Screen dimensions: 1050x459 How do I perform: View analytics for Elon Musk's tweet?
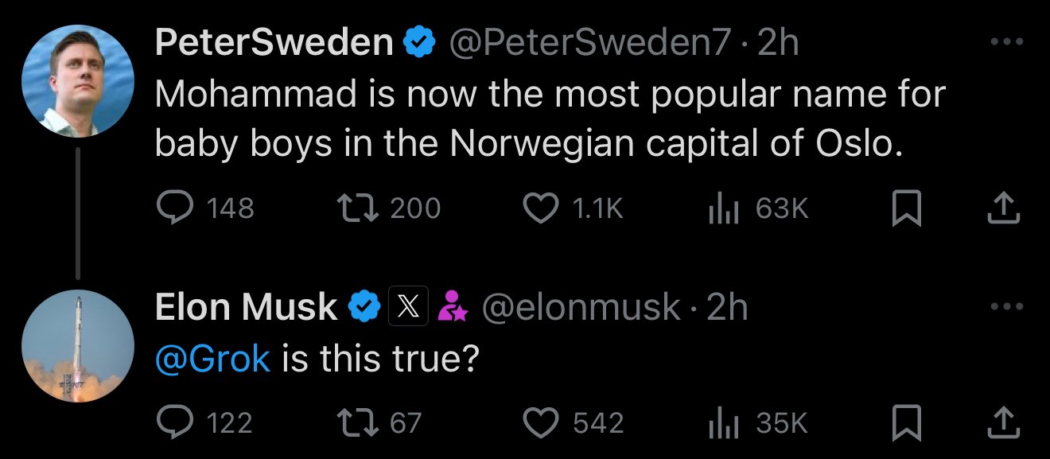757,423
